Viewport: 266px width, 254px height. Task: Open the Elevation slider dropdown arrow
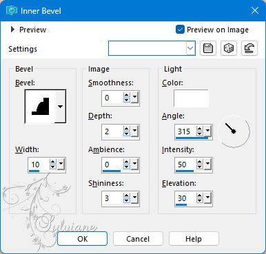(x=207, y=198)
